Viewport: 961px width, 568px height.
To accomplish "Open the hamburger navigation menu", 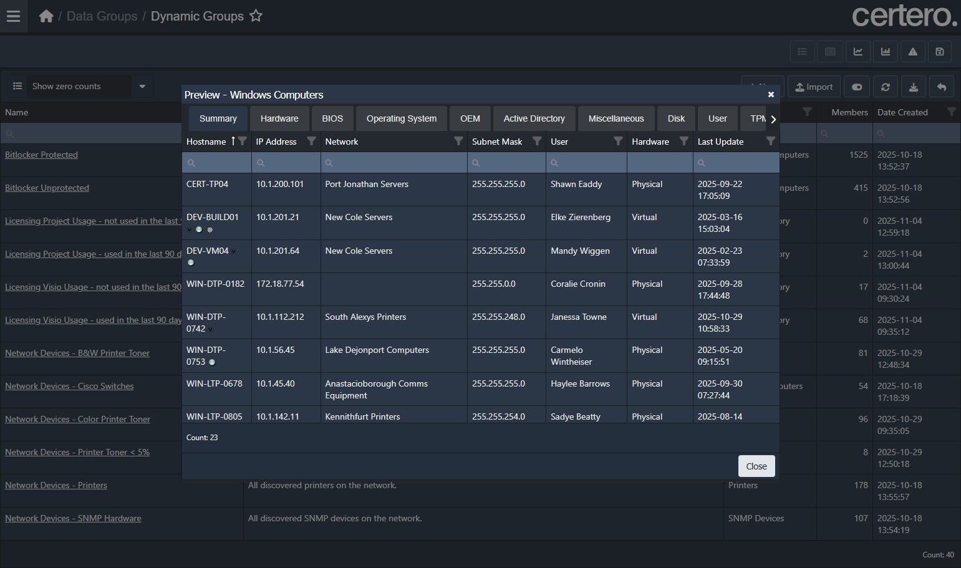I will (13, 16).
